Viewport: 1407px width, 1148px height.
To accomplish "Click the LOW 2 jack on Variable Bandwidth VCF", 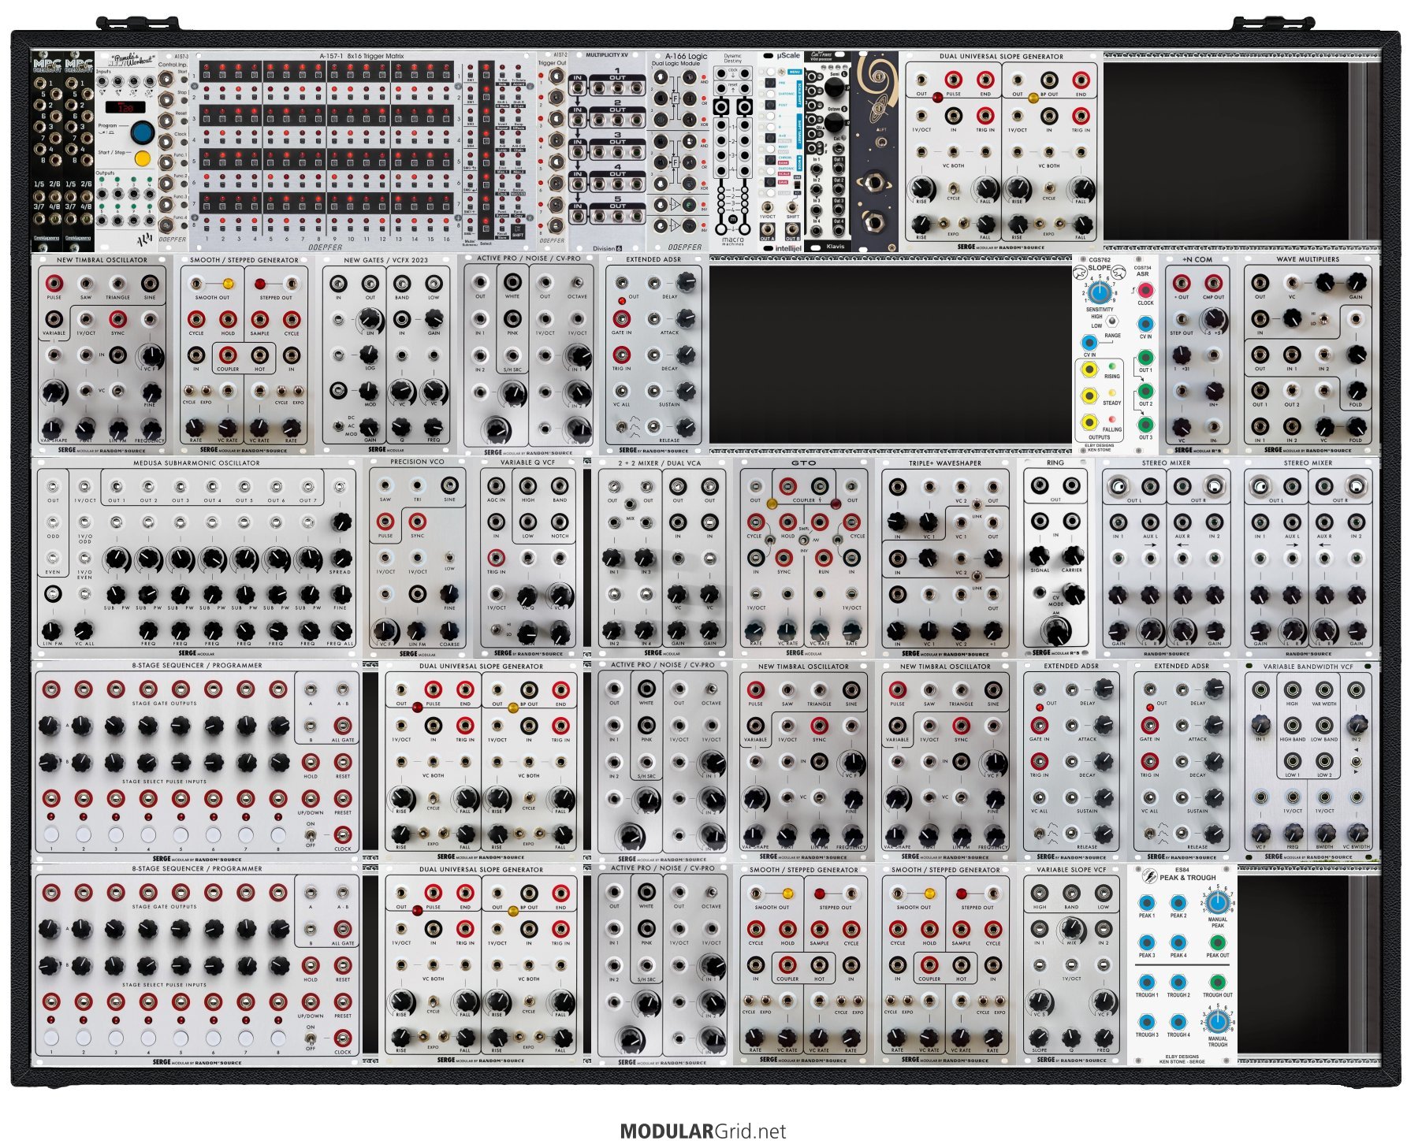I will (x=1324, y=761).
